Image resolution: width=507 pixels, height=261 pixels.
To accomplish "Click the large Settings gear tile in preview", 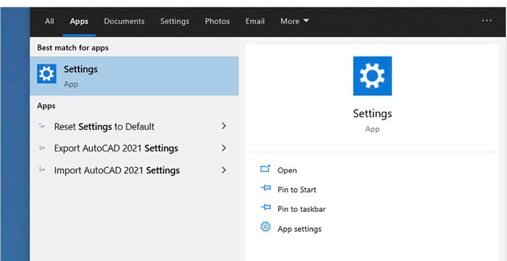I will [x=372, y=76].
